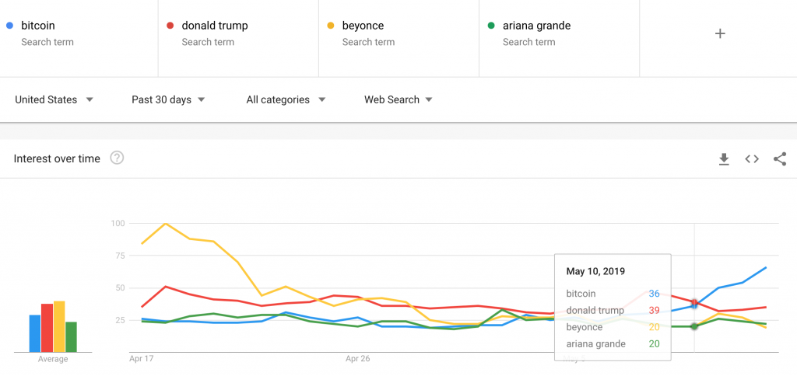This screenshot has width=797, height=376.
Task: Edit the bitcoin search term
Action: coord(79,33)
